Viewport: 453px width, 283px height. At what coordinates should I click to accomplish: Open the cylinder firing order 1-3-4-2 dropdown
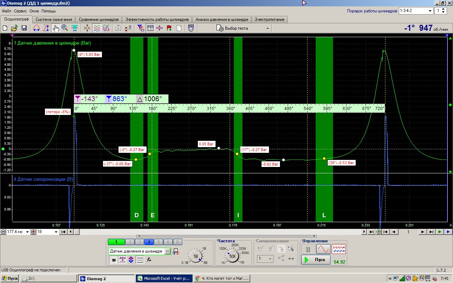pyautogui.click(x=416, y=11)
